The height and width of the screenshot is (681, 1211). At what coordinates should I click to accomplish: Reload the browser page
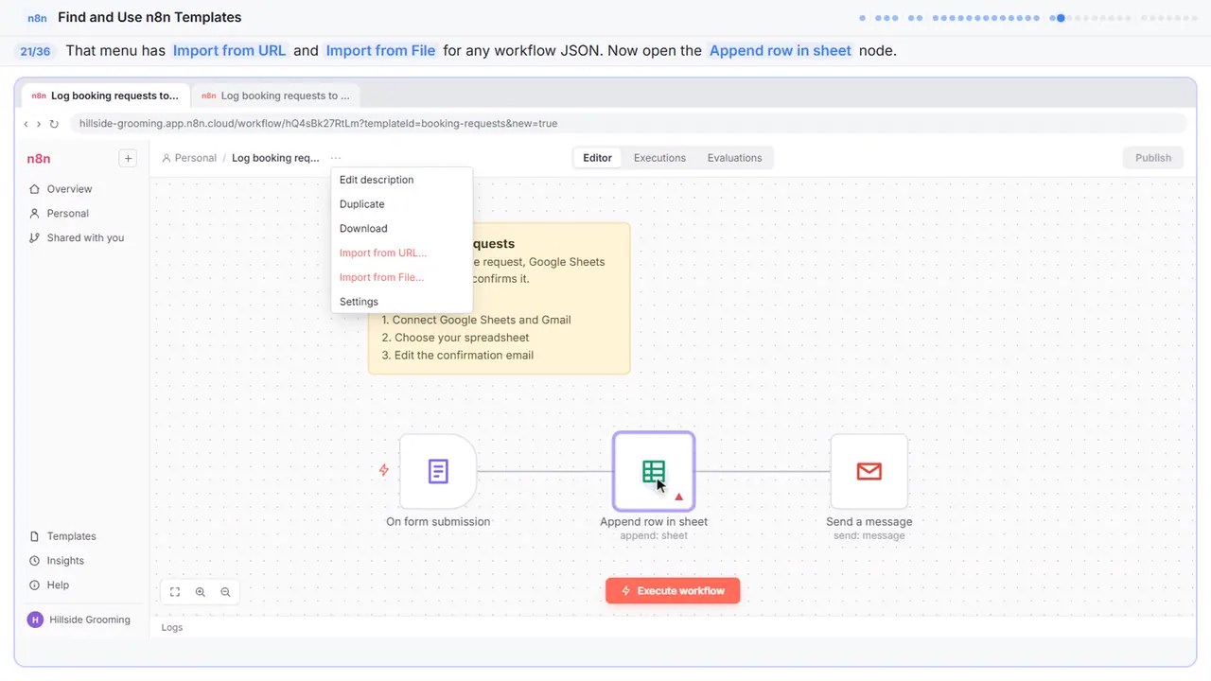coord(54,124)
